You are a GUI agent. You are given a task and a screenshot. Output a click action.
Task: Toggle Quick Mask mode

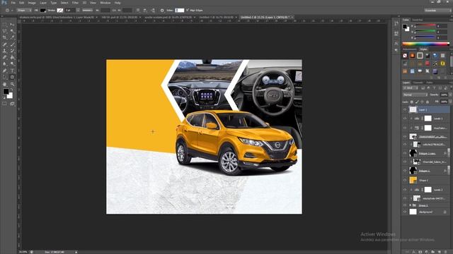[x=5, y=104]
